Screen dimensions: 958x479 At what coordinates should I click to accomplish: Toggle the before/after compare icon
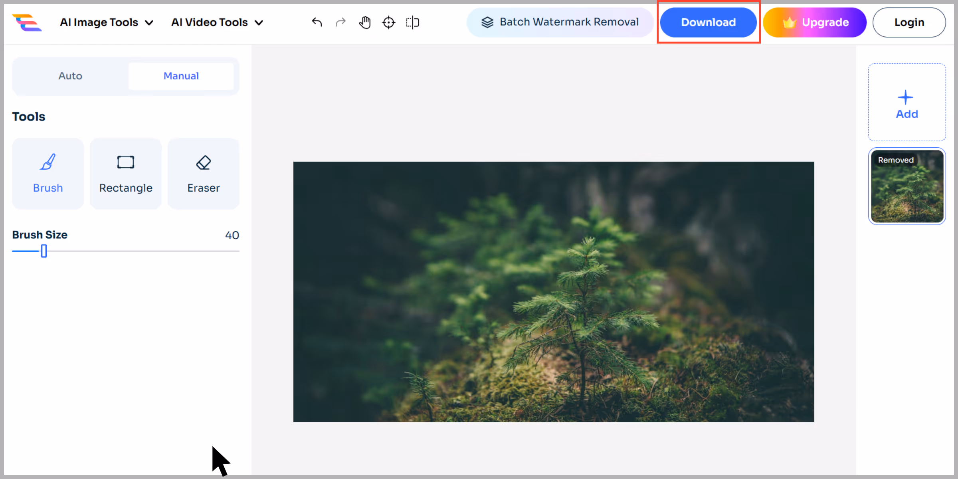[x=412, y=22]
